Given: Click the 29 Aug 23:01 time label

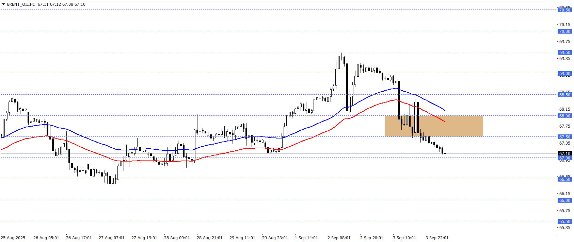Looking at the screenshot, I should [x=275, y=238].
